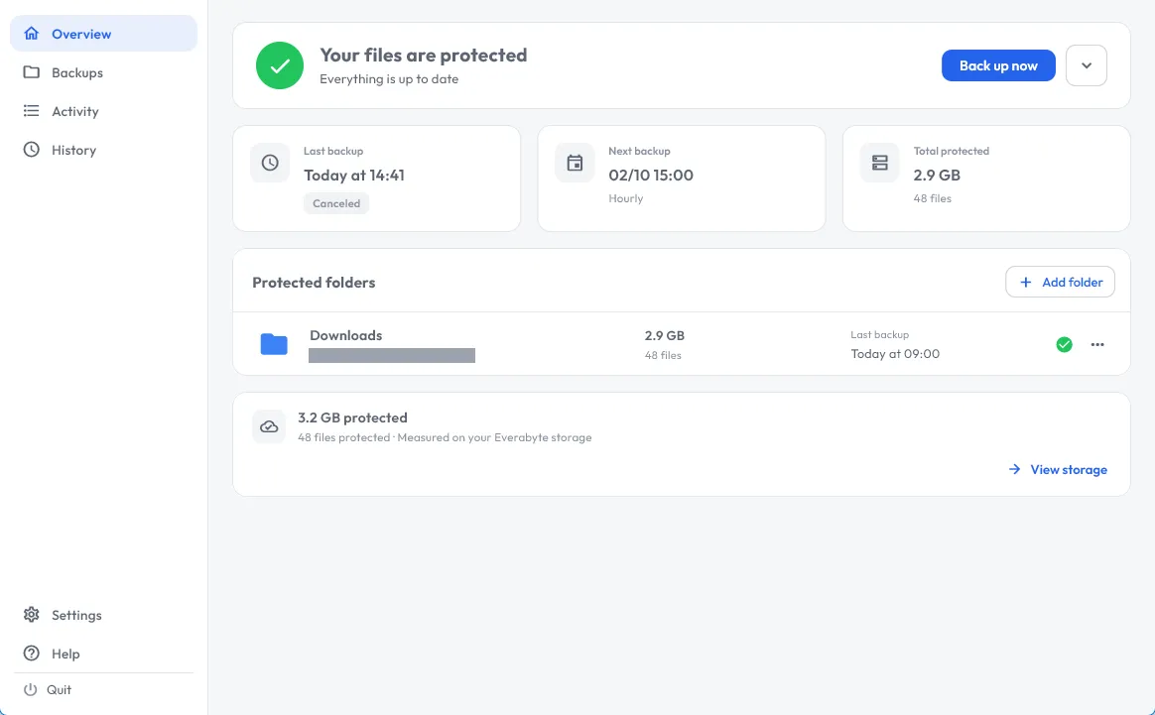Open the Downloads three-dot options menu
The image size is (1155, 715).
coord(1097,345)
